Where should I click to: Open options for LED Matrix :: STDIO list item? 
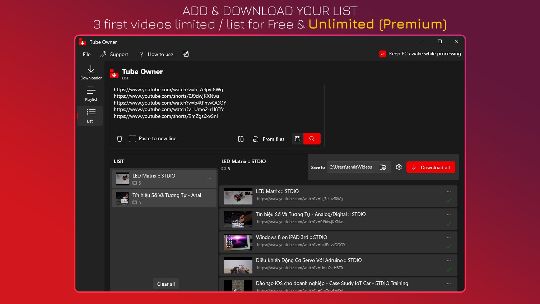click(x=209, y=179)
